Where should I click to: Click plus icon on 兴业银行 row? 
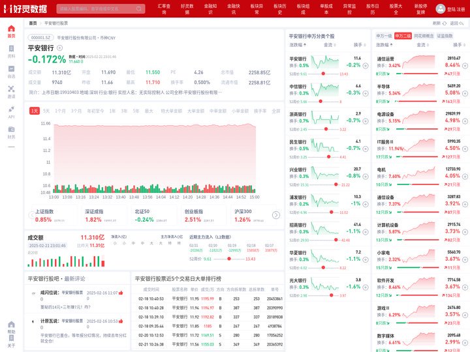(x=366, y=177)
